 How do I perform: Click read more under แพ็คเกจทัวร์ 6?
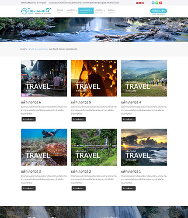[28, 119]
